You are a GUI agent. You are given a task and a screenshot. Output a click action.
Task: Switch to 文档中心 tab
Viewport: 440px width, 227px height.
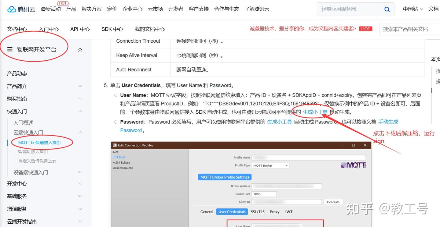coord(17,29)
